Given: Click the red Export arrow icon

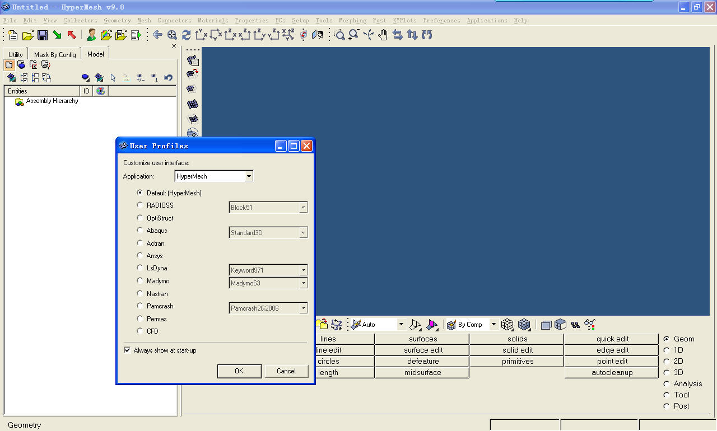Looking at the screenshot, I should click(72, 35).
